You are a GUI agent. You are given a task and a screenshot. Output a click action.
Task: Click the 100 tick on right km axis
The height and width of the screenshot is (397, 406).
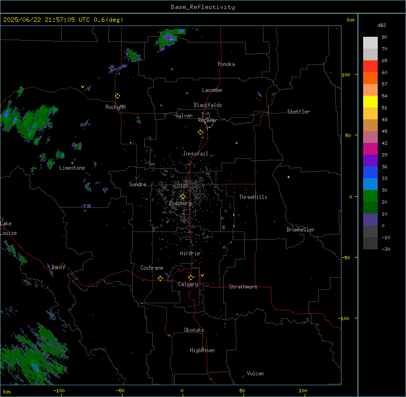click(x=346, y=74)
